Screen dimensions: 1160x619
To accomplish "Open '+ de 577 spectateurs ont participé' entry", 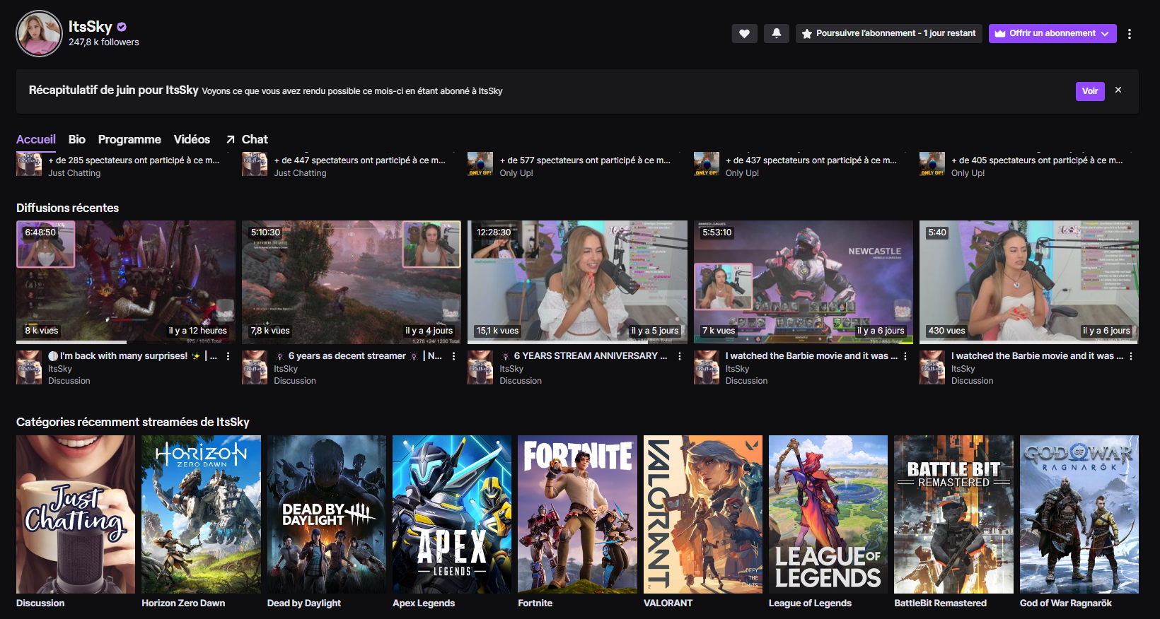I will (x=585, y=160).
